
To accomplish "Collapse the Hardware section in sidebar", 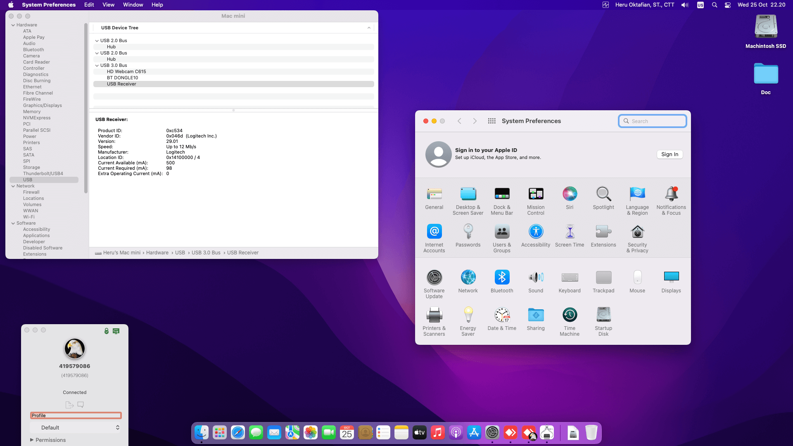I will pos(13,25).
